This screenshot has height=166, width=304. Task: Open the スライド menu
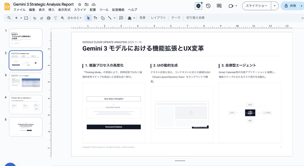point(80,10)
